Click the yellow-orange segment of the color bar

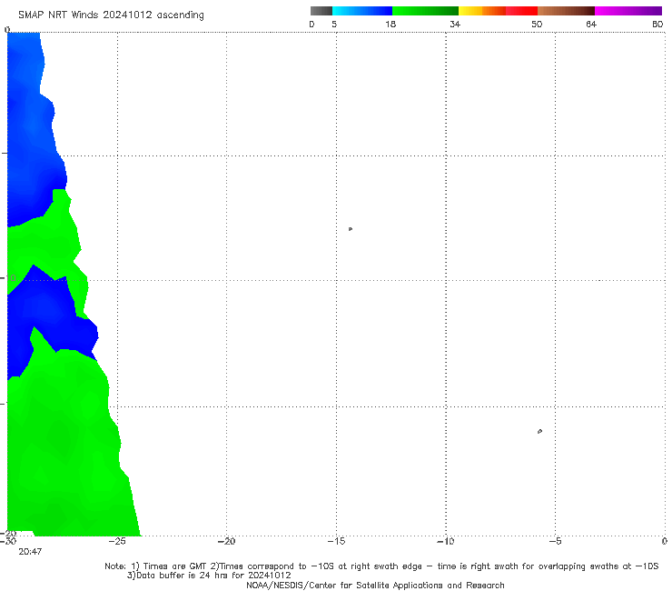click(x=482, y=11)
